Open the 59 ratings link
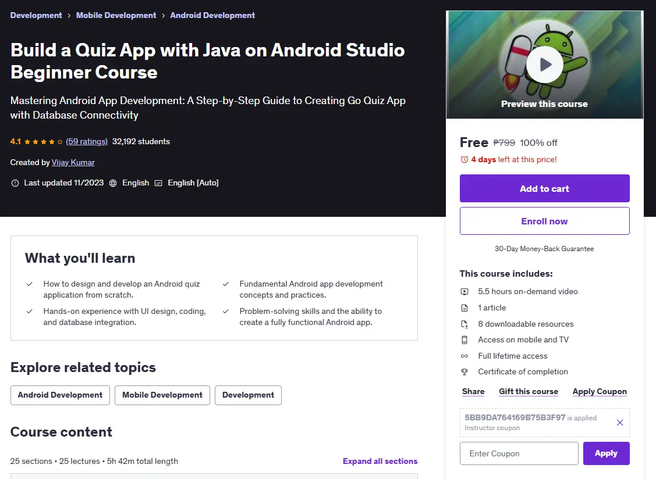 tap(87, 142)
